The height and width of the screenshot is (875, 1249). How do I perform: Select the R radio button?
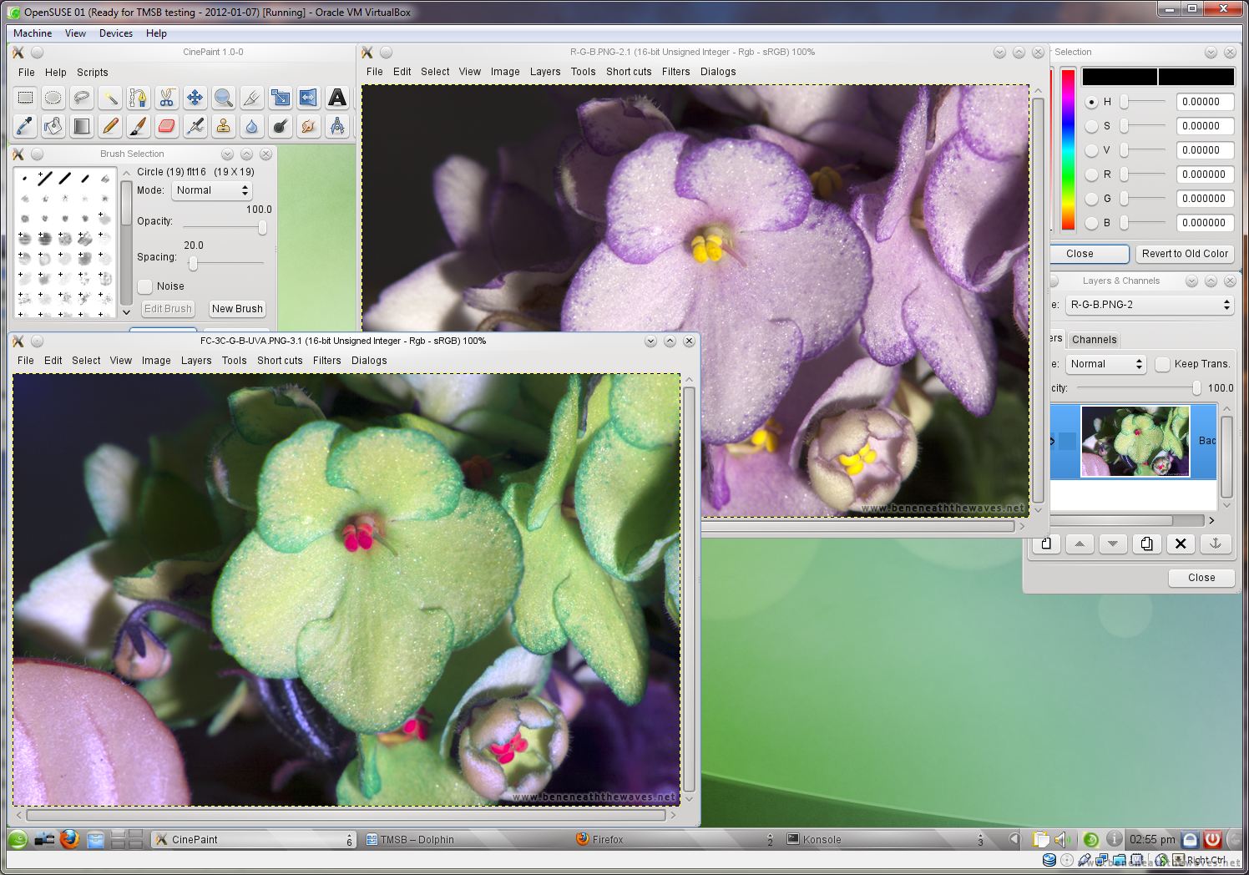click(x=1091, y=174)
